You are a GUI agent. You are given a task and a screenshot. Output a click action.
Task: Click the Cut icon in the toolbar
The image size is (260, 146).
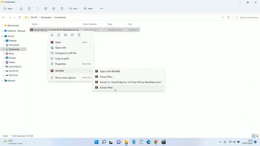point(21,9)
